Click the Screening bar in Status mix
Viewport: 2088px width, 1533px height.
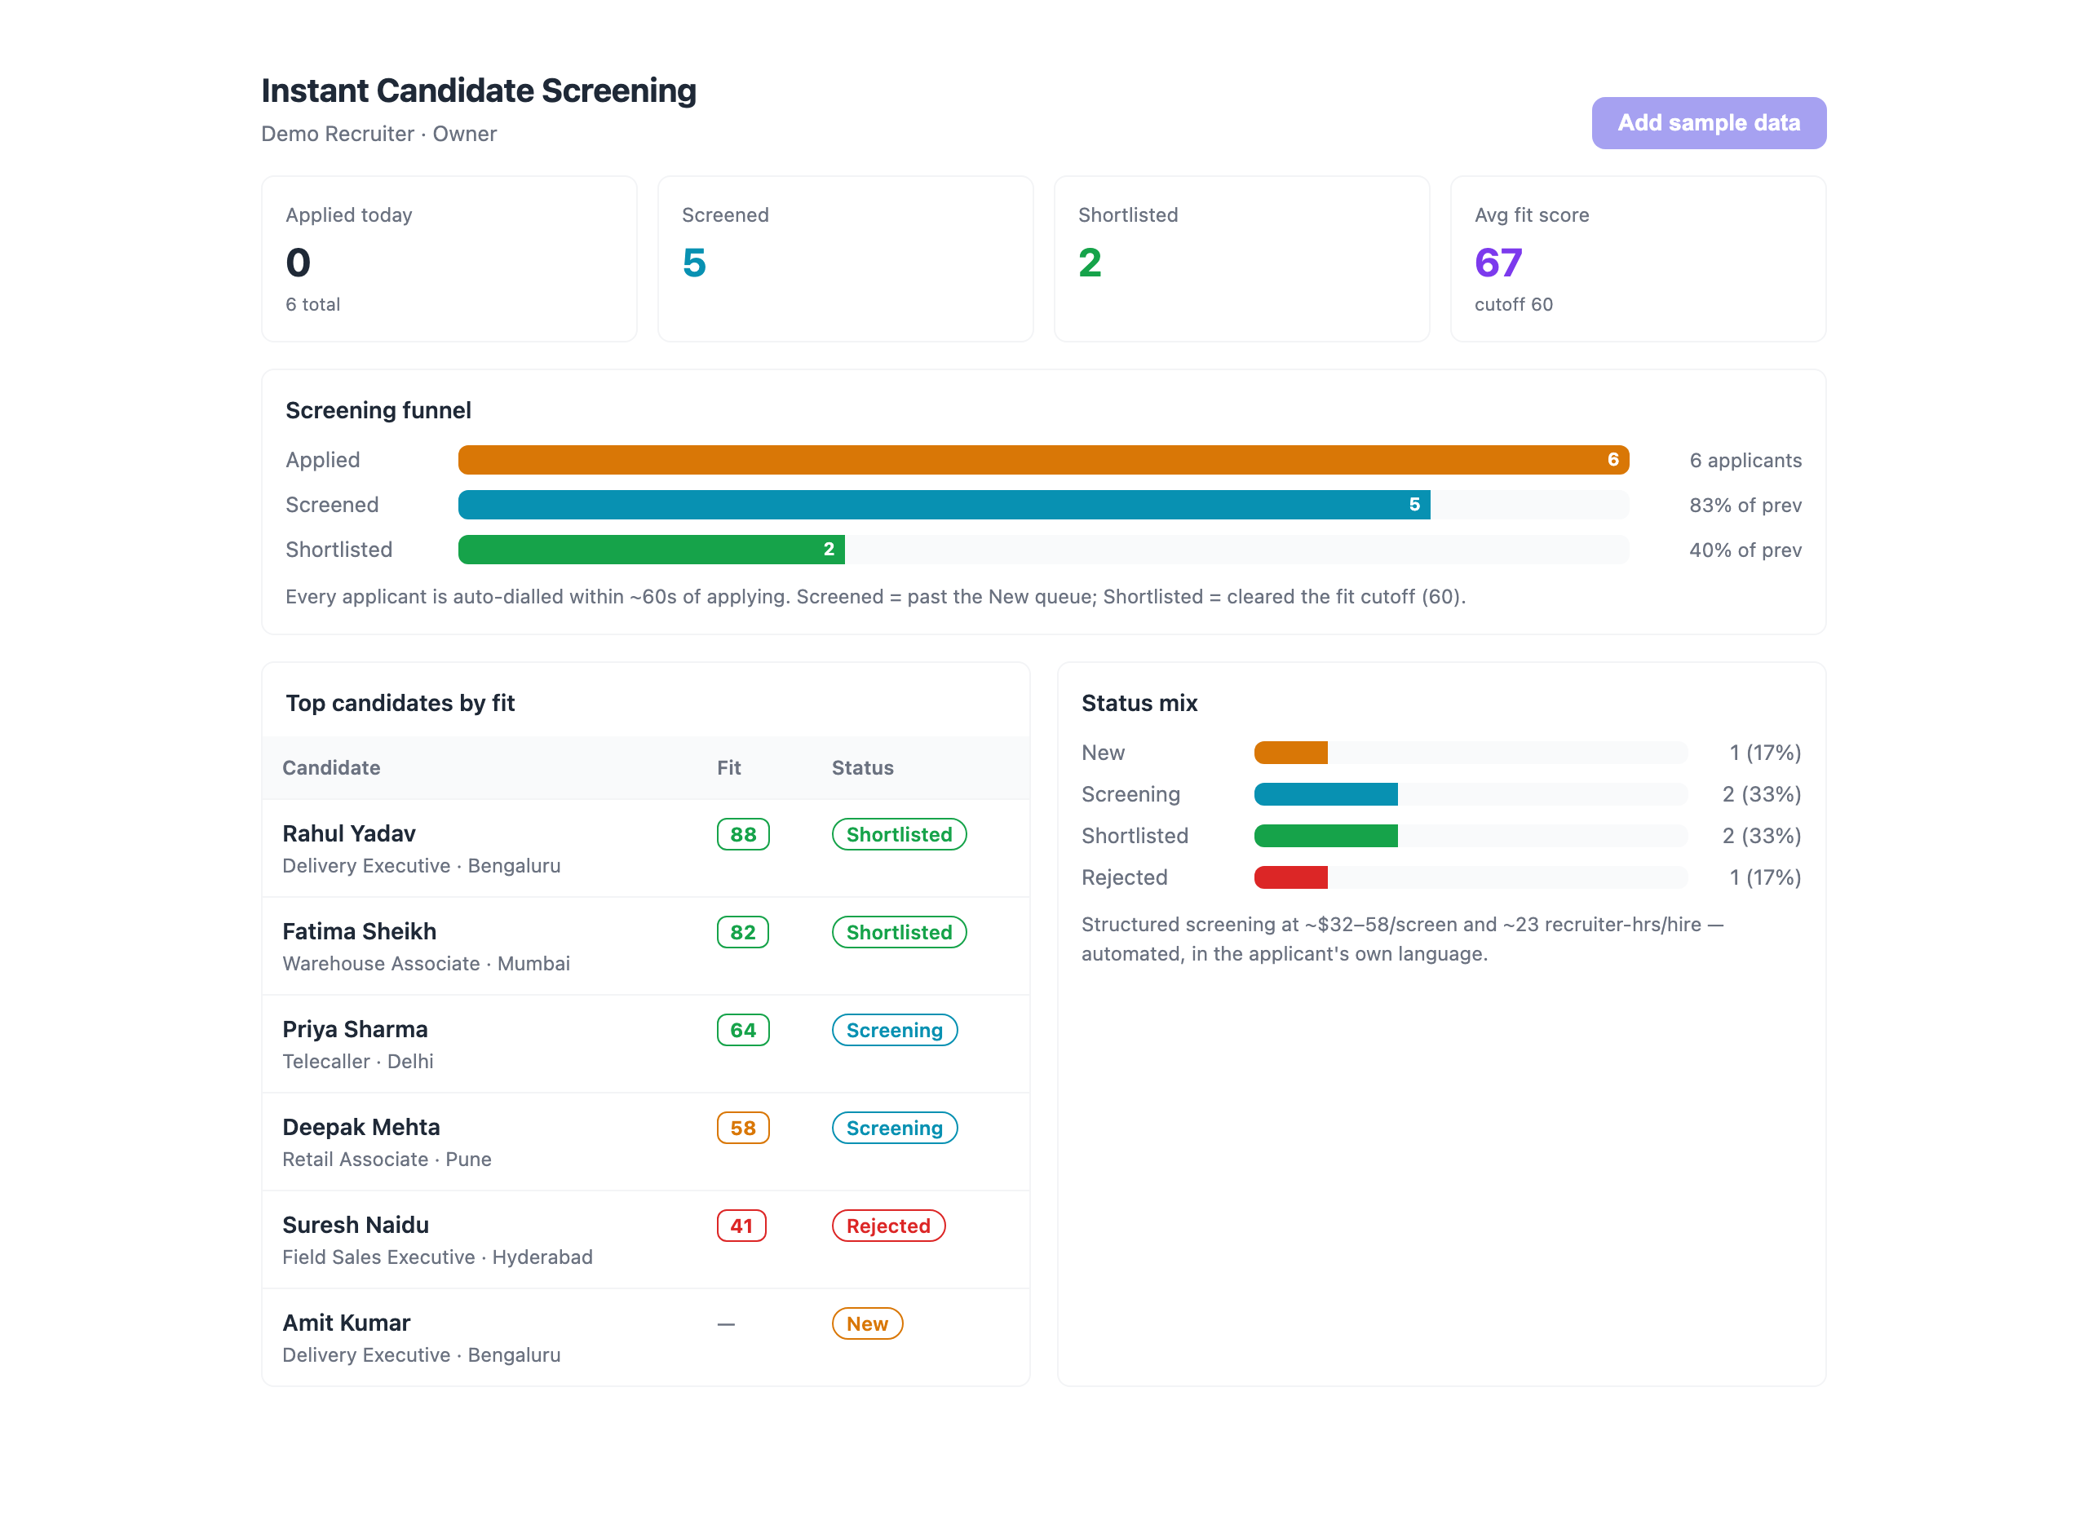[1325, 794]
